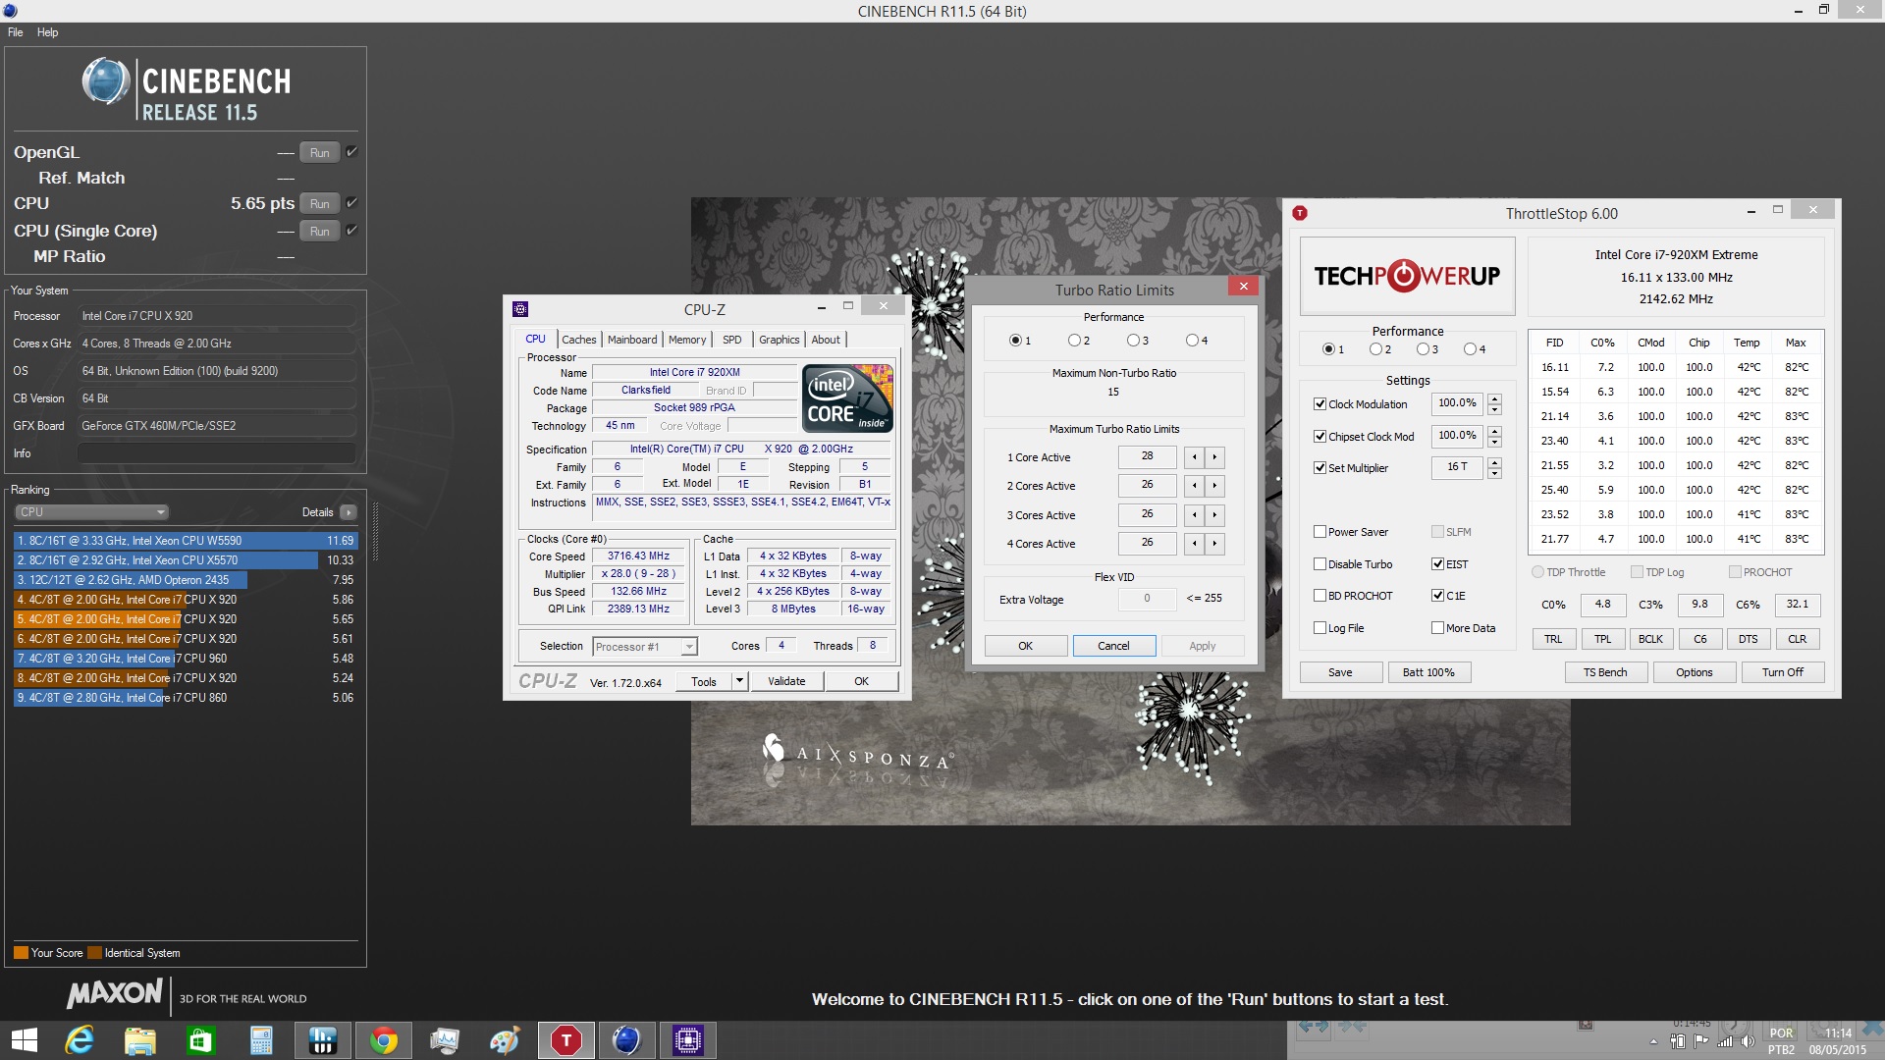Toggle Set Multiplier checkbox
Viewport: 1885px width, 1060px height.
pyautogui.click(x=1319, y=468)
